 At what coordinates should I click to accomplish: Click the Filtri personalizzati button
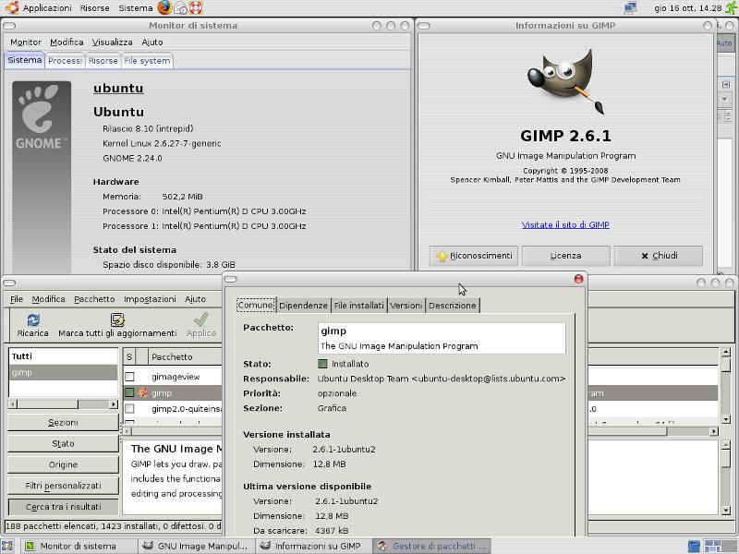[63, 486]
